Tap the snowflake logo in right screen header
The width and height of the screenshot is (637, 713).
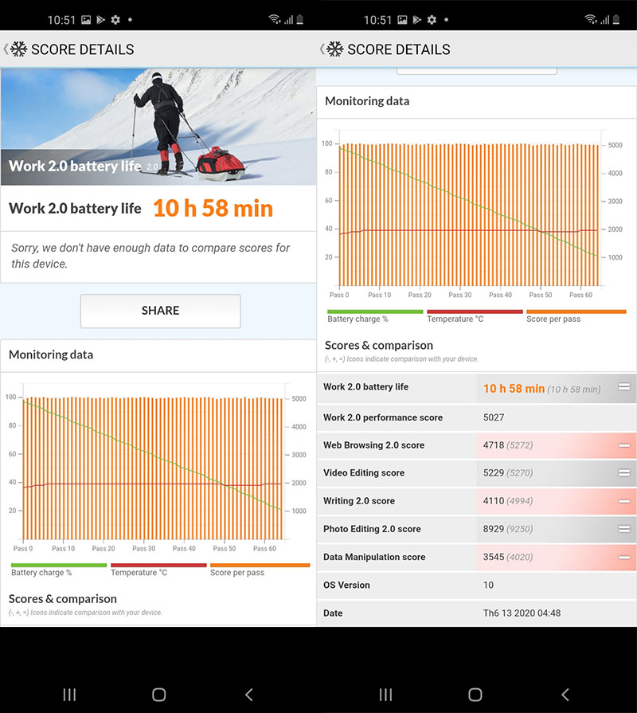click(335, 49)
